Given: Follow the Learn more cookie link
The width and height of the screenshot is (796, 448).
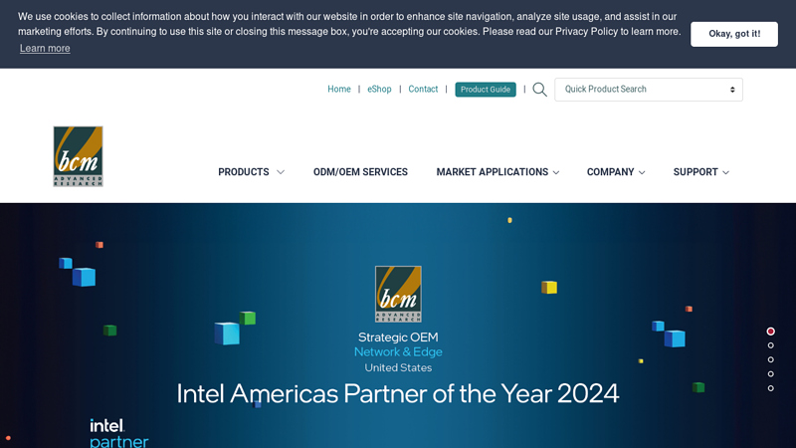Looking at the screenshot, I should [45, 48].
